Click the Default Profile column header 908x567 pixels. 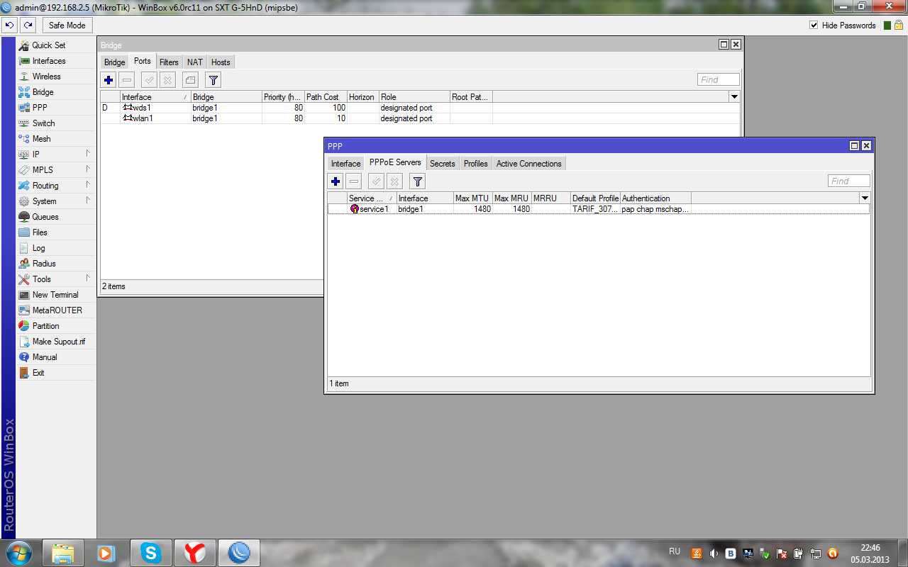(x=596, y=198)
